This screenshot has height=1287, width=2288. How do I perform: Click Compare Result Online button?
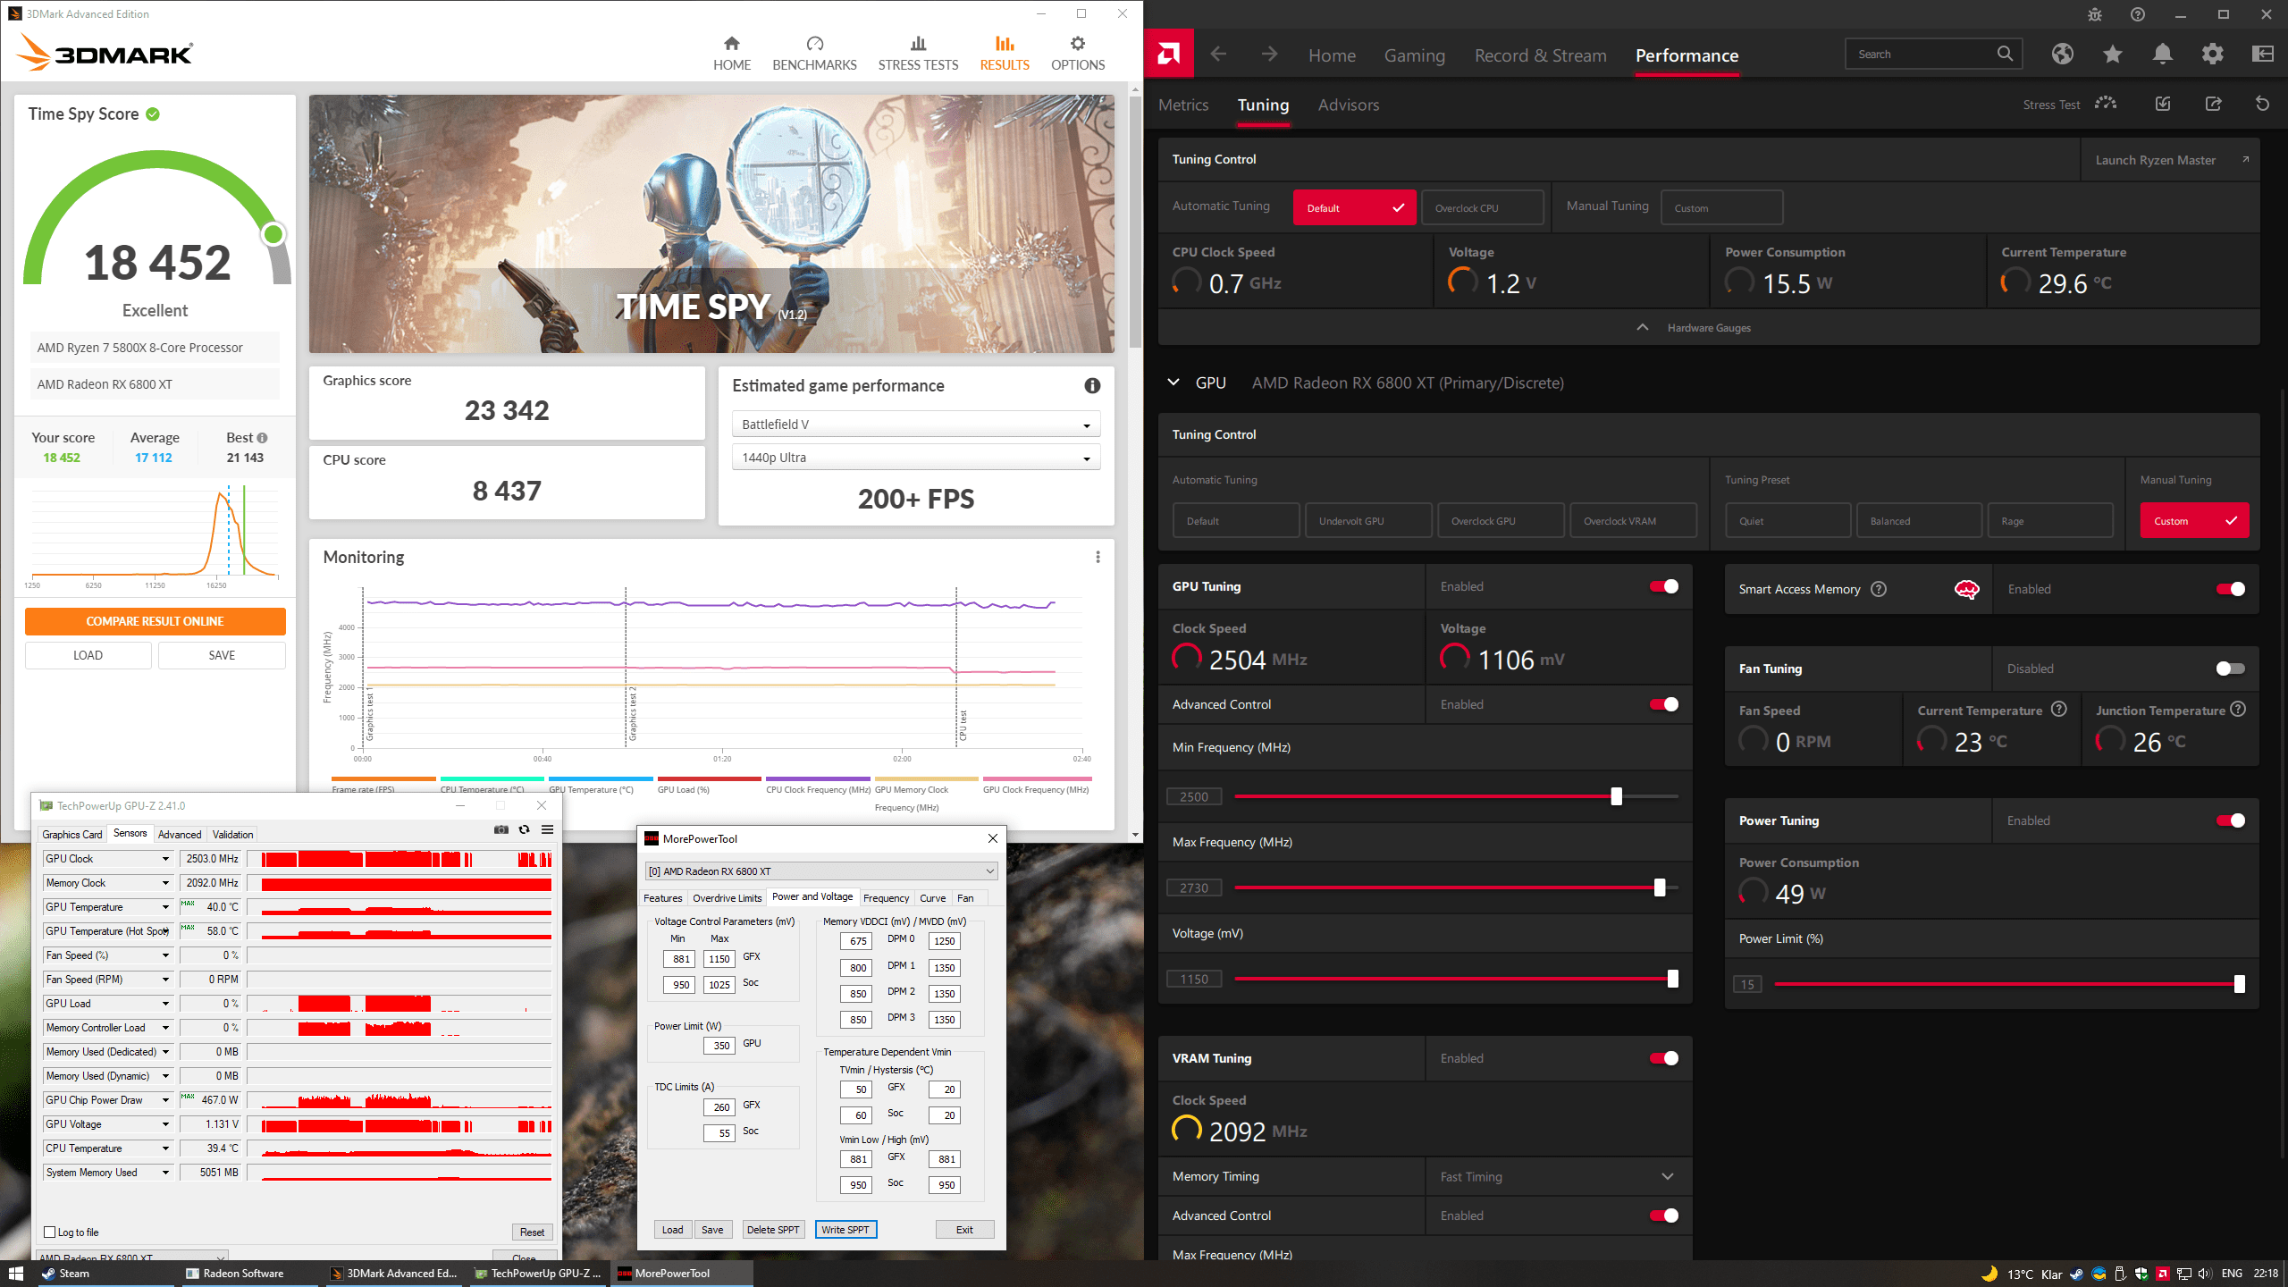coord(155,621)
